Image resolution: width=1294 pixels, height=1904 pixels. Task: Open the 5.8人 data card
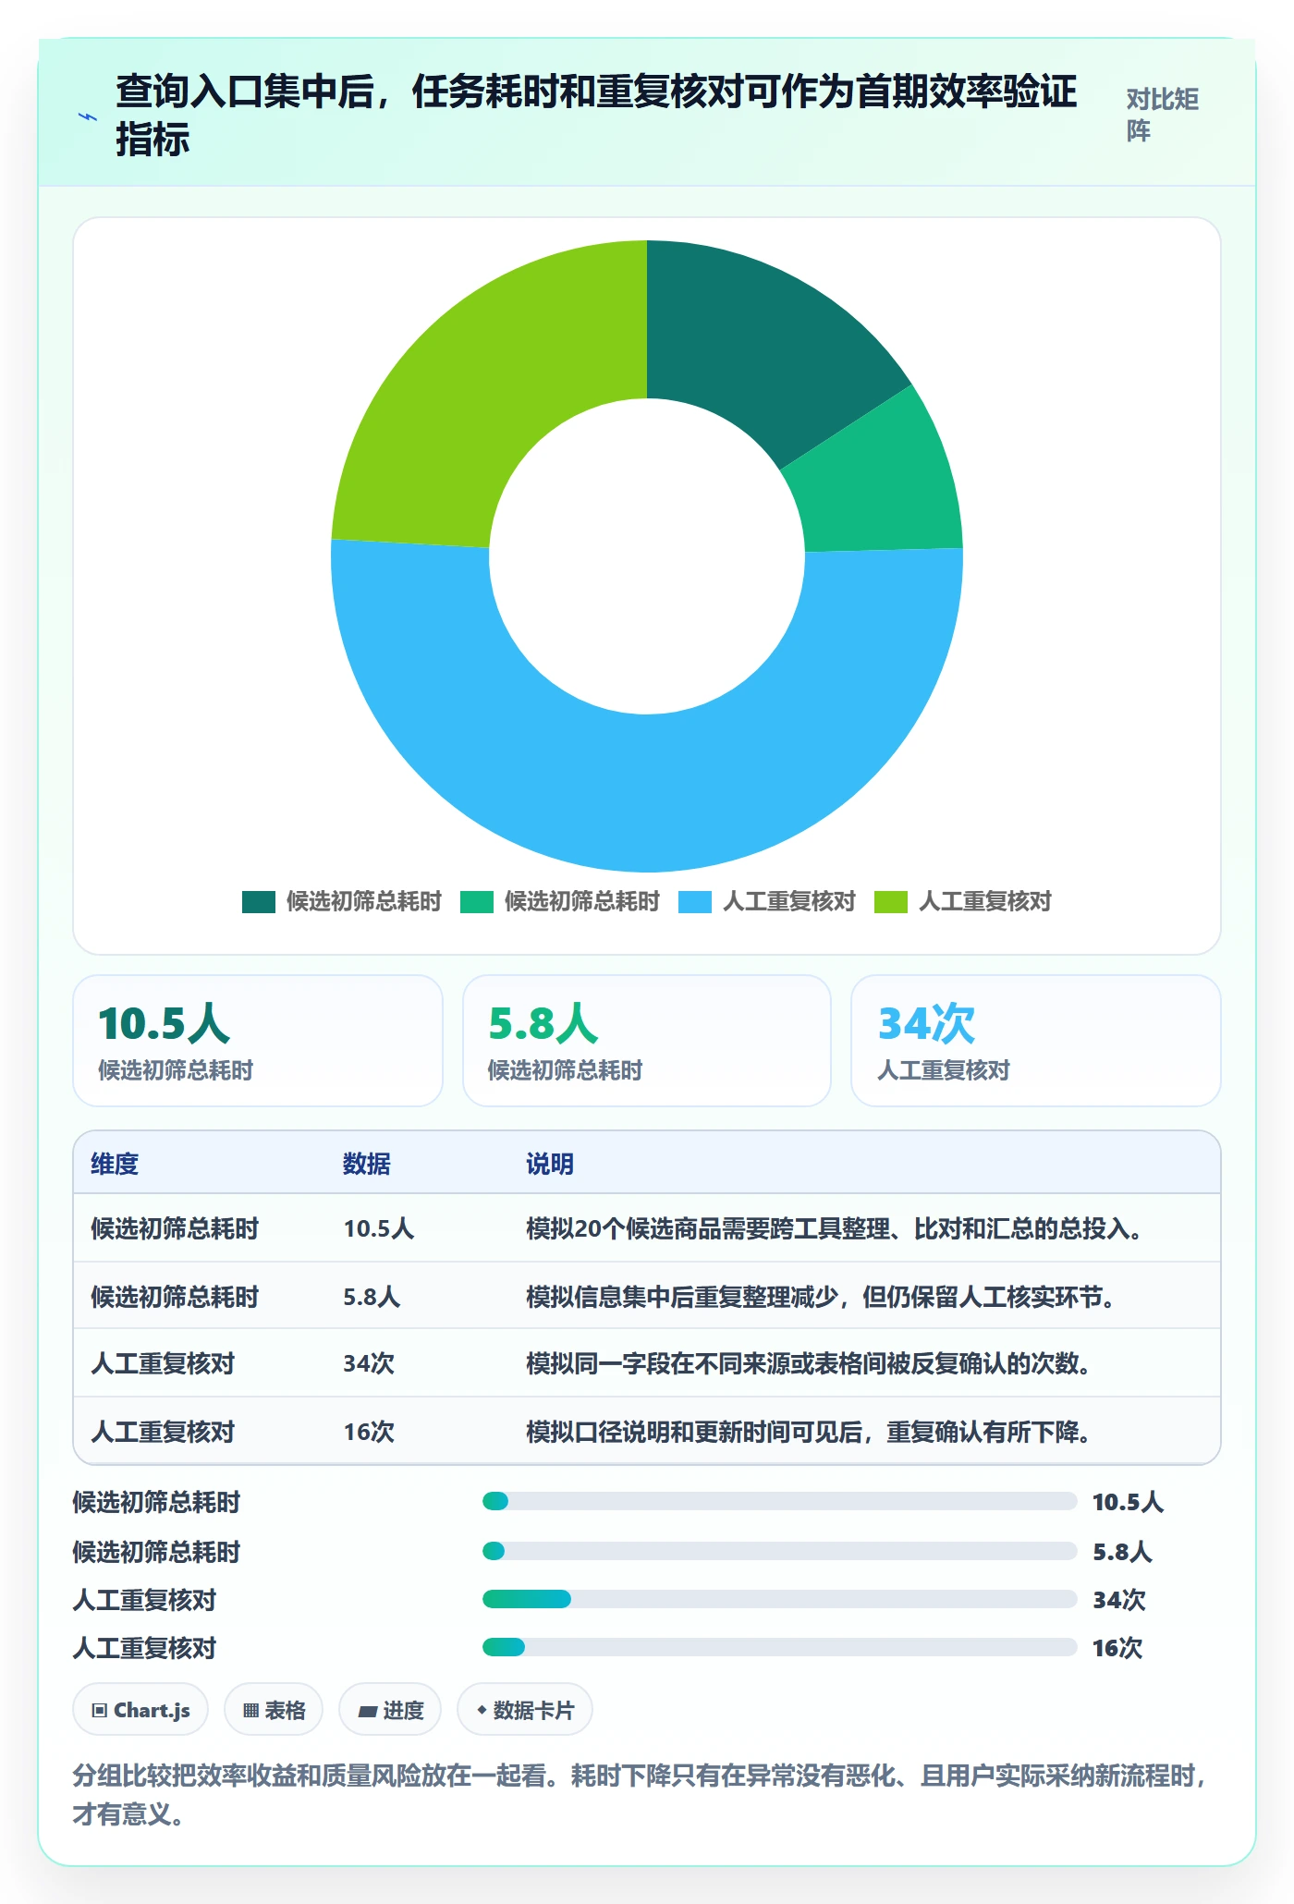coord(647,1041)
